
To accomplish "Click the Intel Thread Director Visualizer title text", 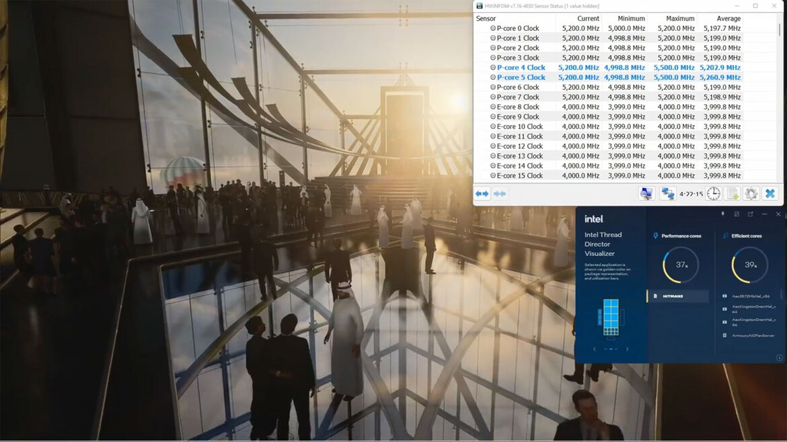I will (x=603, y=244).
